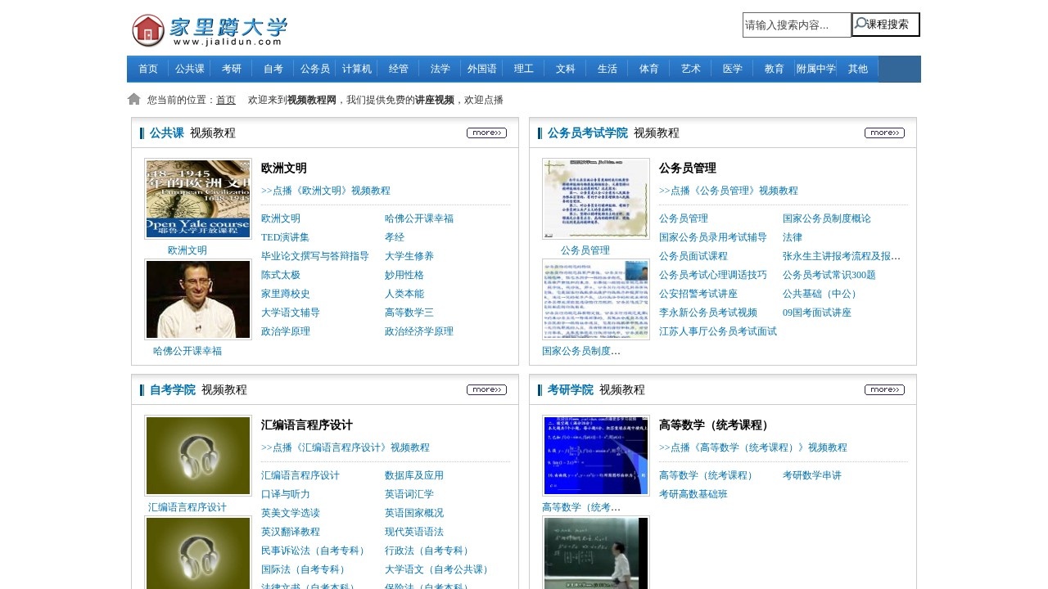Viewport: 1048px width, 589px height.
Task: Open the 考研数学串讲 course link
Action: [812, 475]
